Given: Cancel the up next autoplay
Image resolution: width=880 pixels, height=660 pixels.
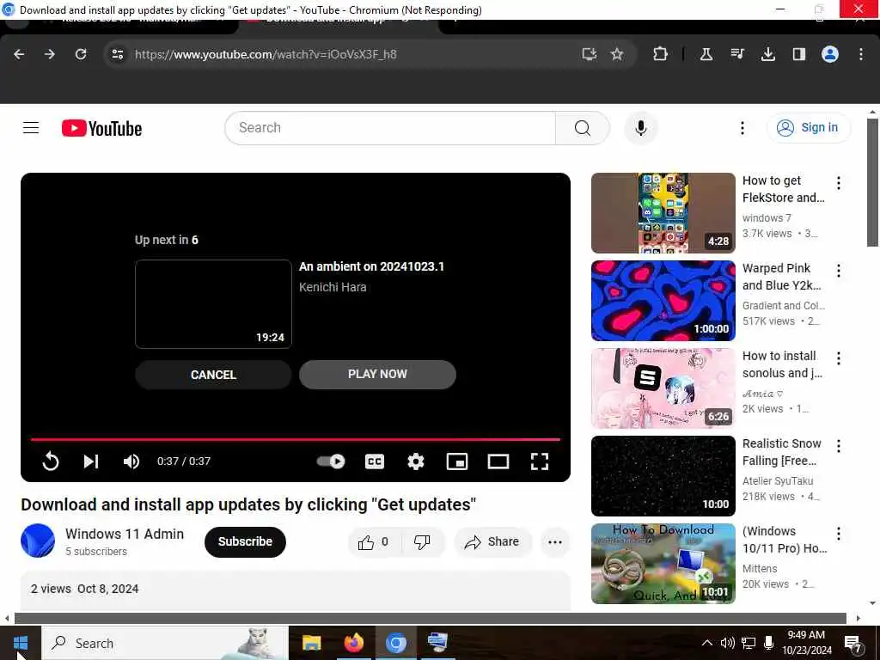Looking at the screenshot, I should click(x=213, y=375).
